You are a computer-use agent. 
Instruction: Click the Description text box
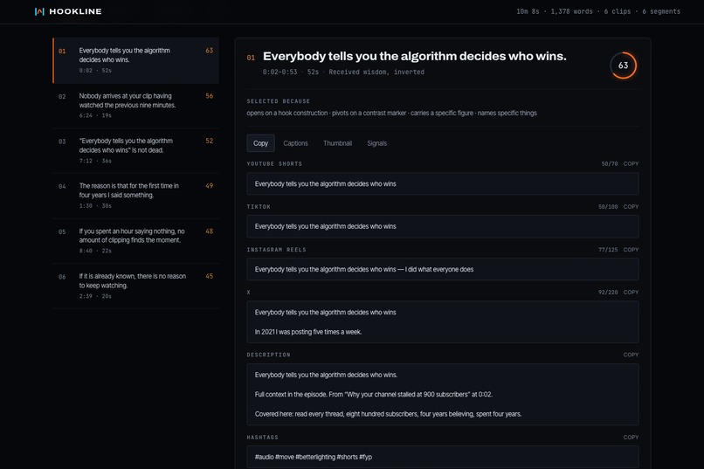point(443,395)
